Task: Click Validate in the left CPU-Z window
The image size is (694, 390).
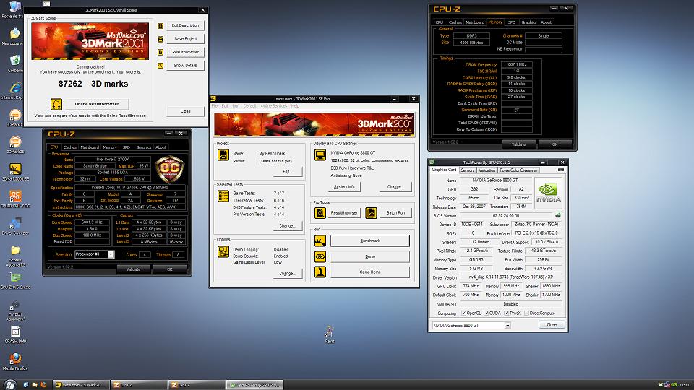Action: click(133, 269)
